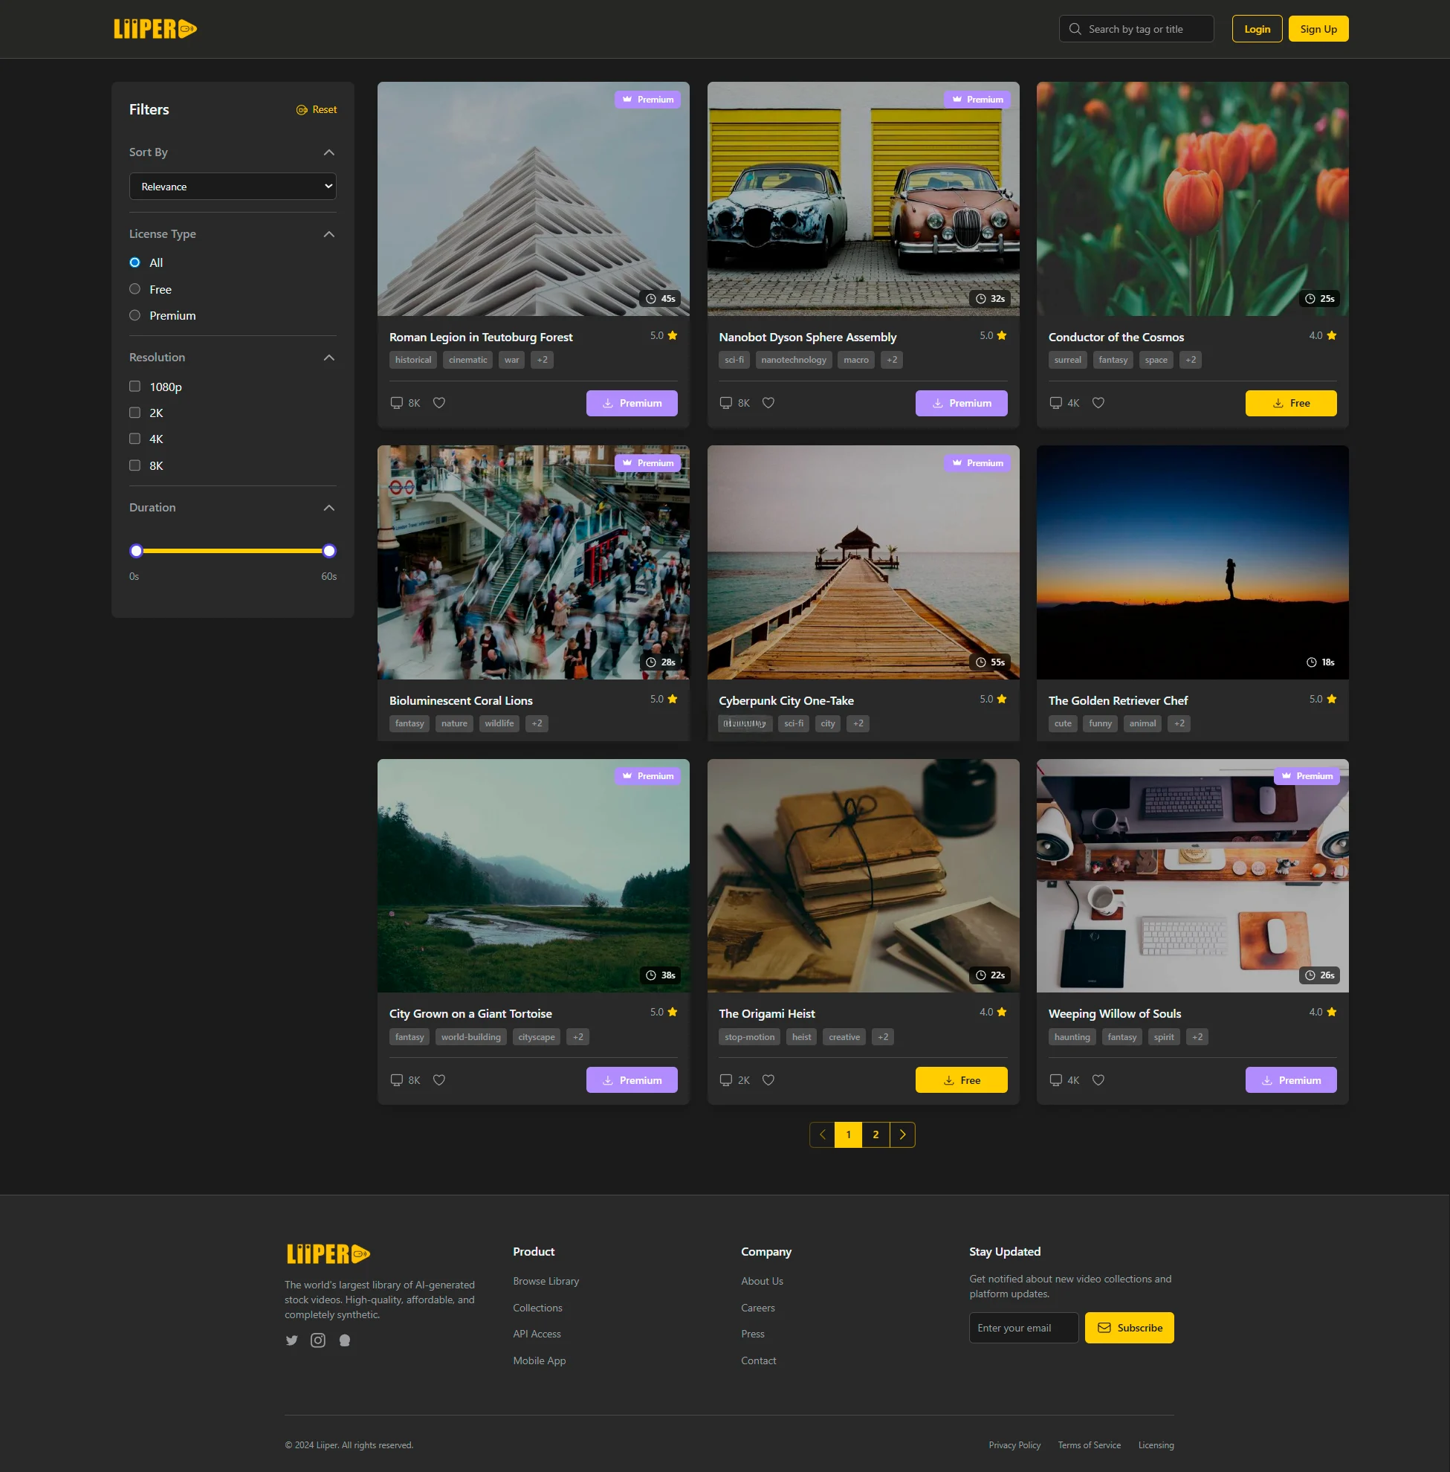
Task: Open the Instagram icon in footer
Action: (317, 1340)
